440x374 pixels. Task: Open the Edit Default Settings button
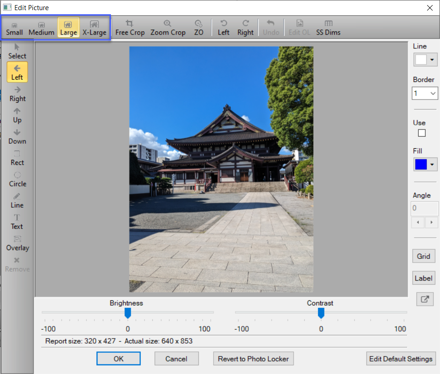click(401, 359)
